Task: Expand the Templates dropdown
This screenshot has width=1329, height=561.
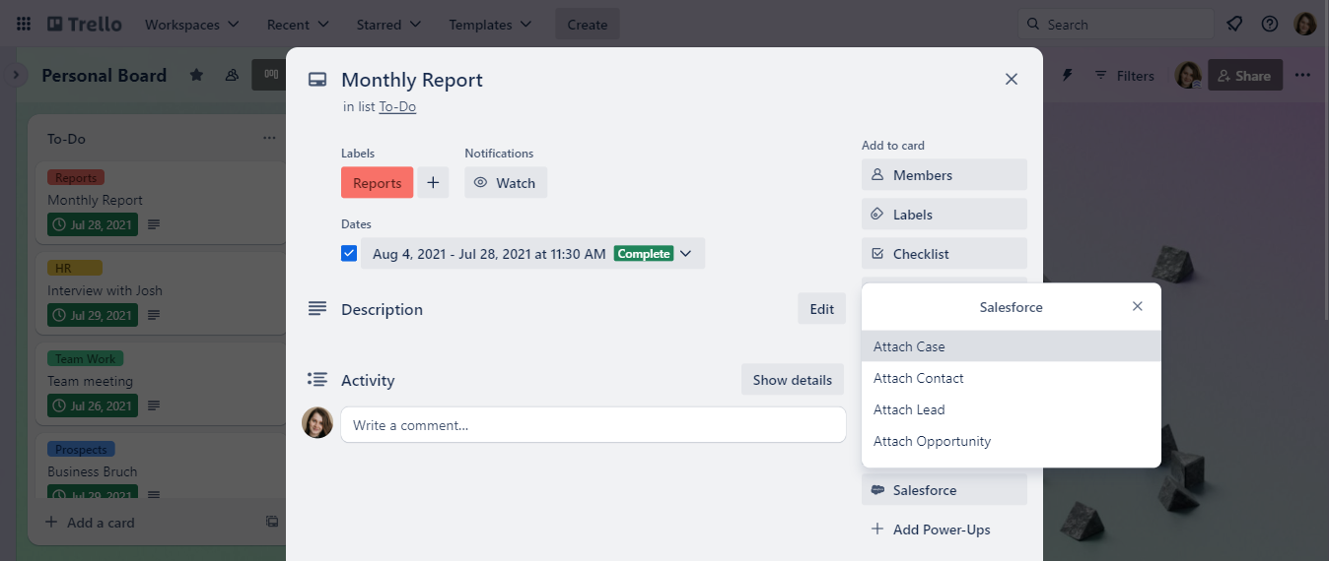Action: click(490, 24)
